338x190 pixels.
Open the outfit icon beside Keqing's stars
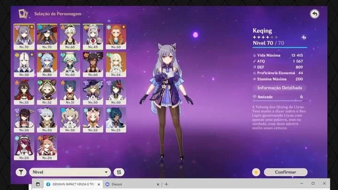click(304, 38)
